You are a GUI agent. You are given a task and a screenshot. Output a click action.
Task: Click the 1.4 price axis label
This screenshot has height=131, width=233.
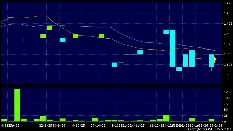(x=226, y=34)
